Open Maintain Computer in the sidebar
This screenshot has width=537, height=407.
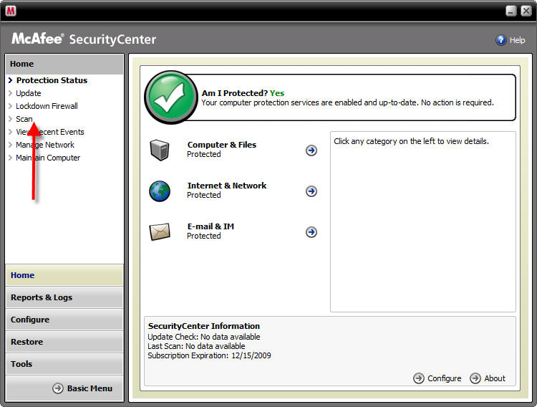[x=48, y=158]
